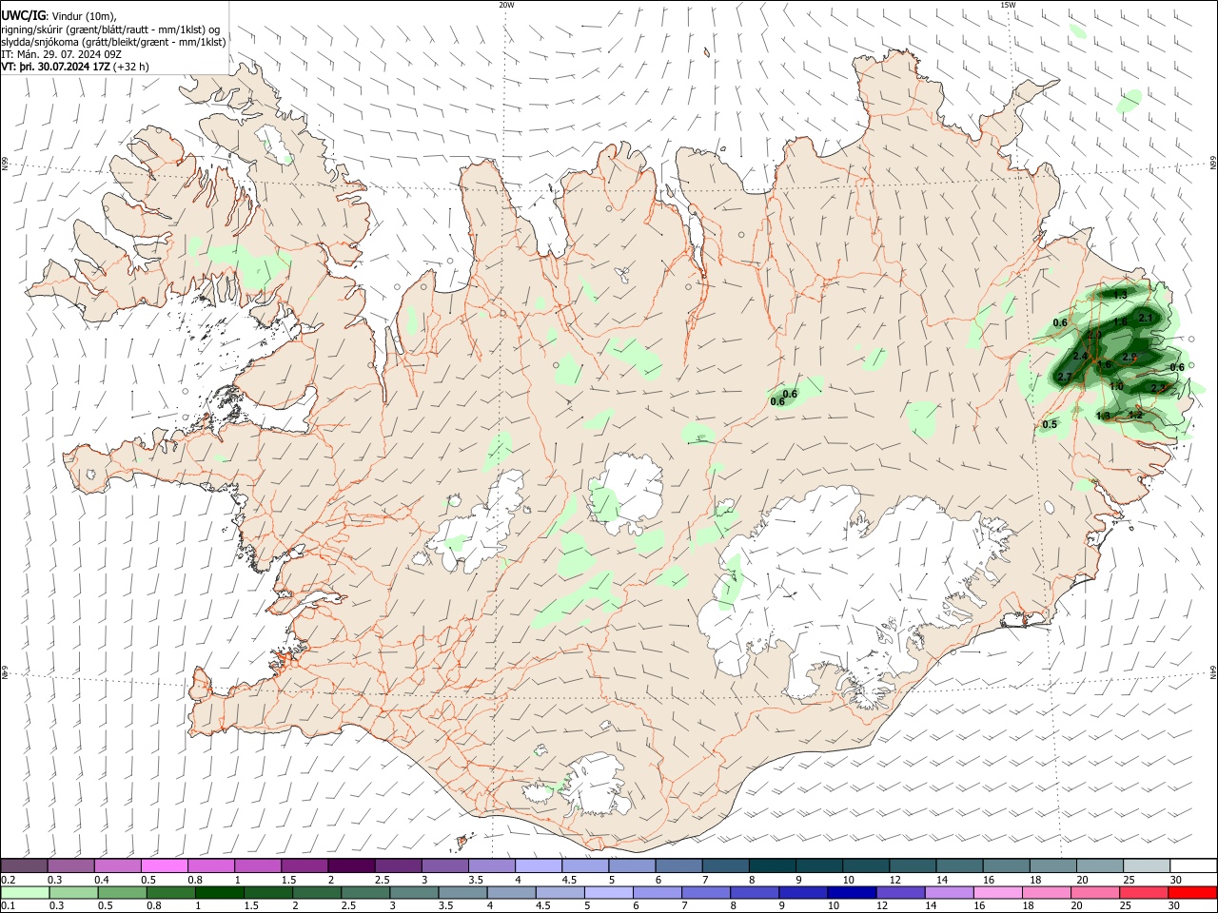Viewport: 1218px width, 913px height.
Task: Click the 1.2 precipitation value on the map
Action: coord(1135,415)
